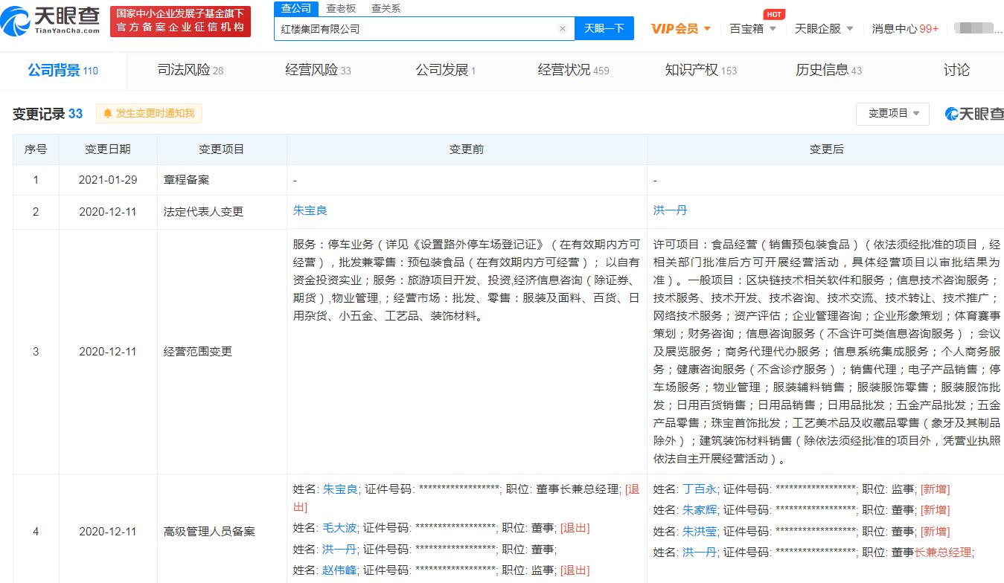
Task: Click the TianYanCha watermark logo at right
Action: click(x=974, y=114)
